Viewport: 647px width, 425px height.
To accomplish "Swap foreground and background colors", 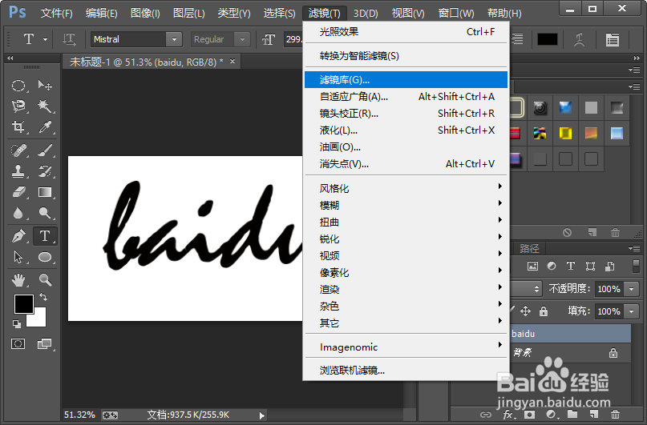I will coord(43,296).
